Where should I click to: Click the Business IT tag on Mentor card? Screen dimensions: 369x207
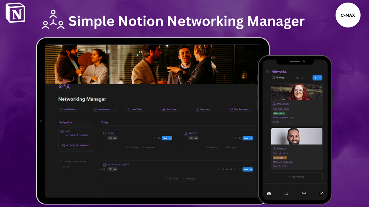280,158
